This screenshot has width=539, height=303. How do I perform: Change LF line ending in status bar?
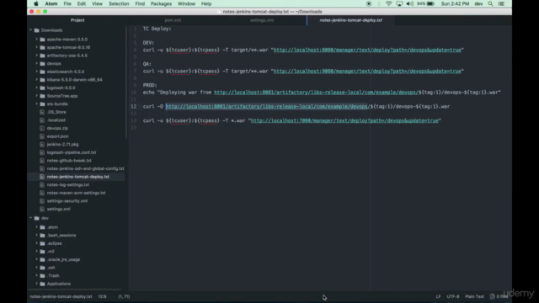pos(438,296)
